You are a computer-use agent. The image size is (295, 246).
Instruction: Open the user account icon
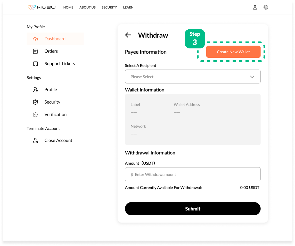click(255, 7)
